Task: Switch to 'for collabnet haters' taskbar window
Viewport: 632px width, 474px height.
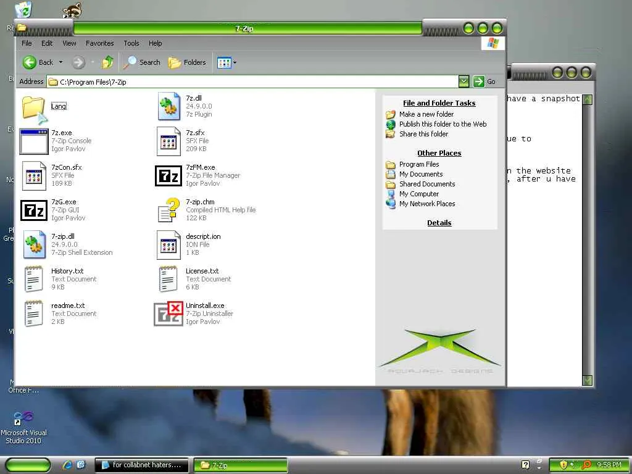Action: coord(141,465)
